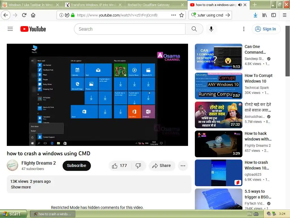The image size is (290, 218).
Task: Click the Technical Spark channel name
Action: point(257,87)
